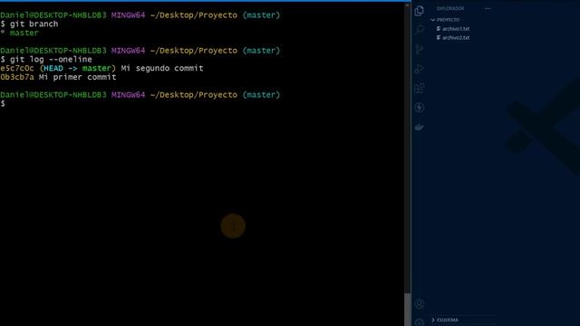Open the Docker whale icon in VS Code activity bar

click(x=419, y=127)
